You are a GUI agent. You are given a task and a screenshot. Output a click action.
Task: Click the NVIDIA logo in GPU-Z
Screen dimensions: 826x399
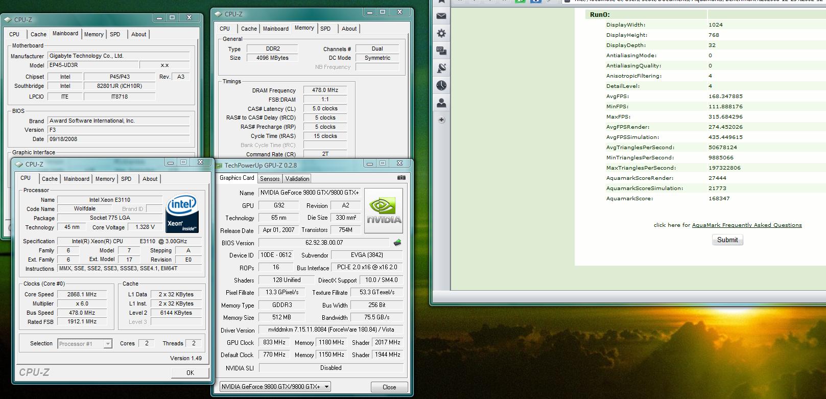click(384, 210)
